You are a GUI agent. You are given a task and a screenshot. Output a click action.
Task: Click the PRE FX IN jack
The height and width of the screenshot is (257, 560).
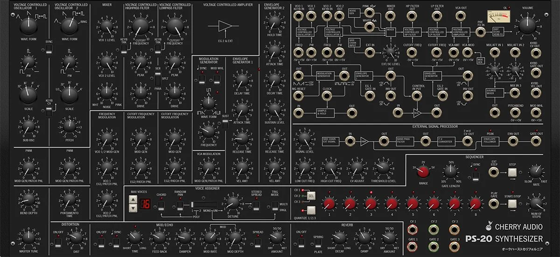click(480, 32)
